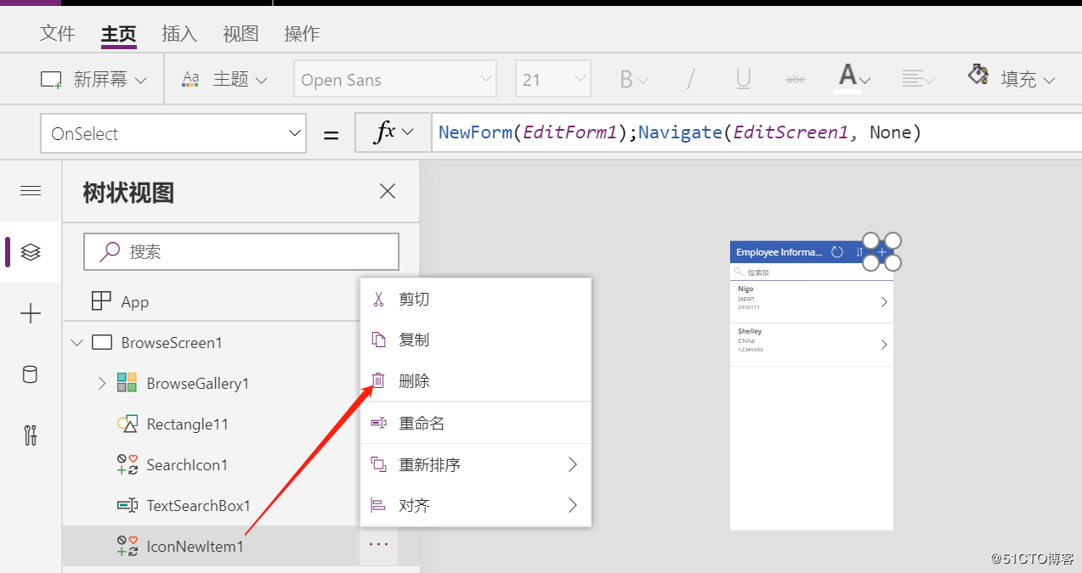Screen dimensions: 1082x573
Task: Open the font color A picker
Action: click(853, 78)
